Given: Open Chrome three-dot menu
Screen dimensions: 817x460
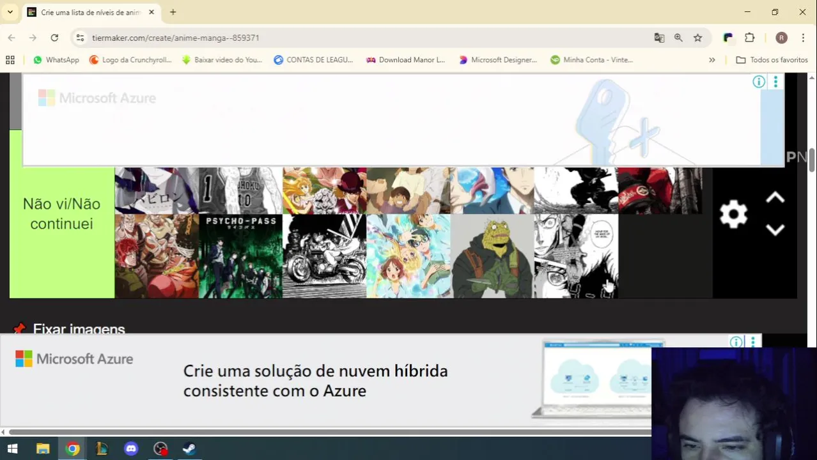Looking at the screenshot, I should [803, 38].
